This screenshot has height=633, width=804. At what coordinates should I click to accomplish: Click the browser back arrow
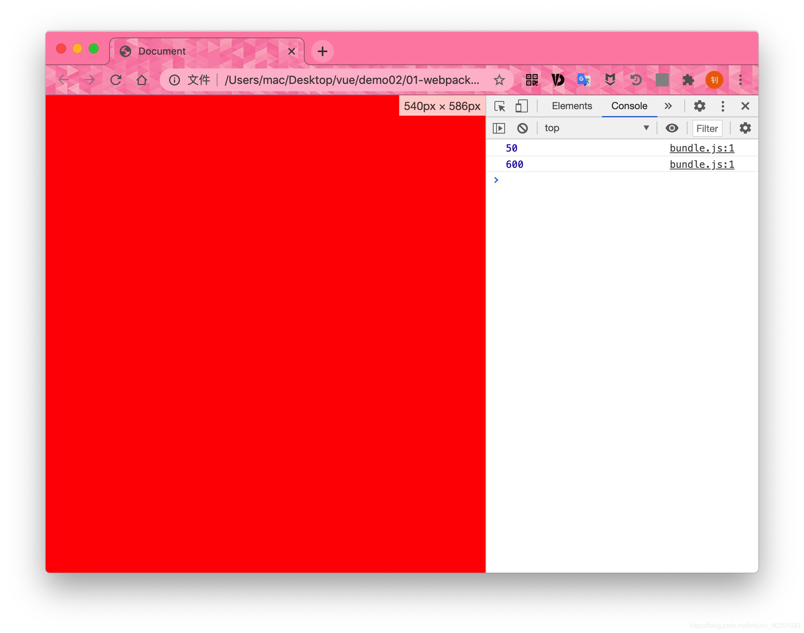pyautogui.click(x=64, y=80)
